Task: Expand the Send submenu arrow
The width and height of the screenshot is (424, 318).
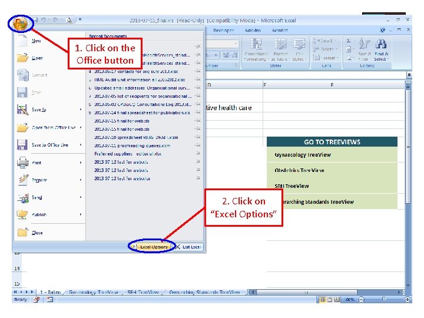Action: coord(81,197)
